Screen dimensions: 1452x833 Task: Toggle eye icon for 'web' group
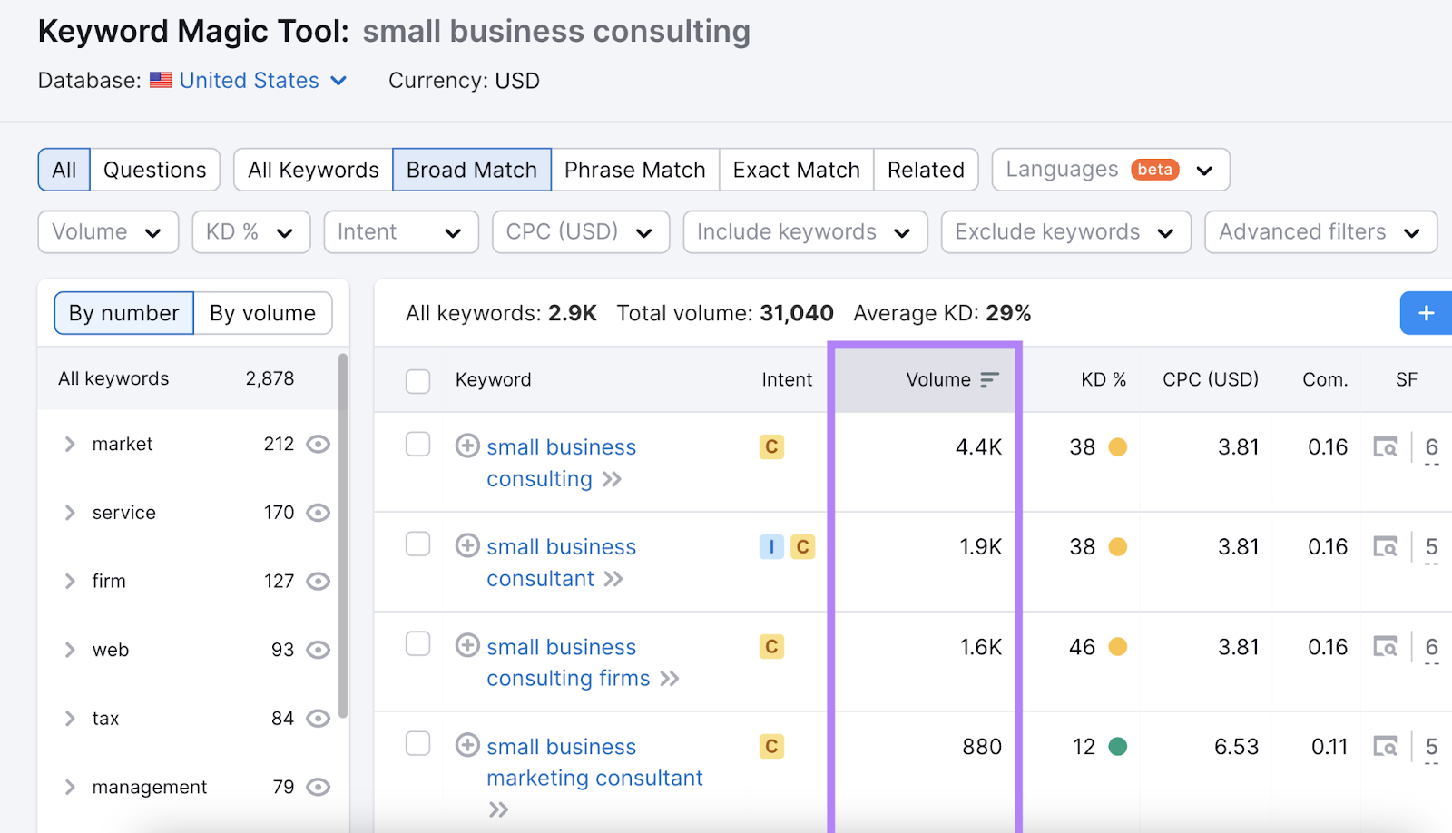click(x=318, y=650)
